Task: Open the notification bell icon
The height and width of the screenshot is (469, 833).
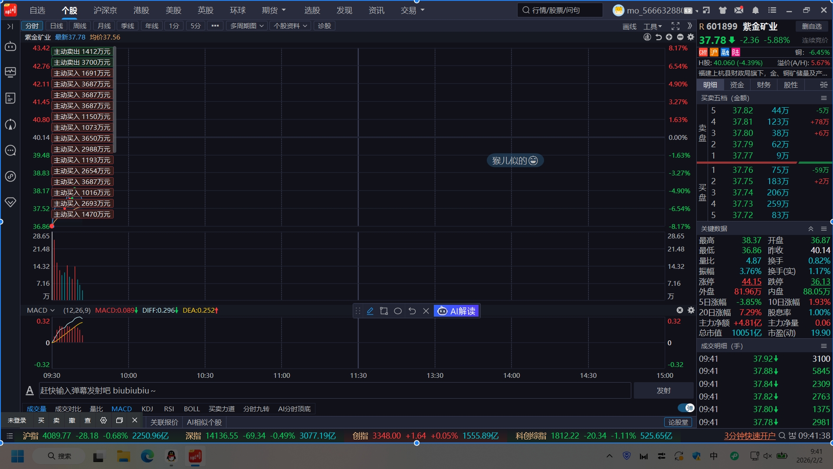Action: 755,10
